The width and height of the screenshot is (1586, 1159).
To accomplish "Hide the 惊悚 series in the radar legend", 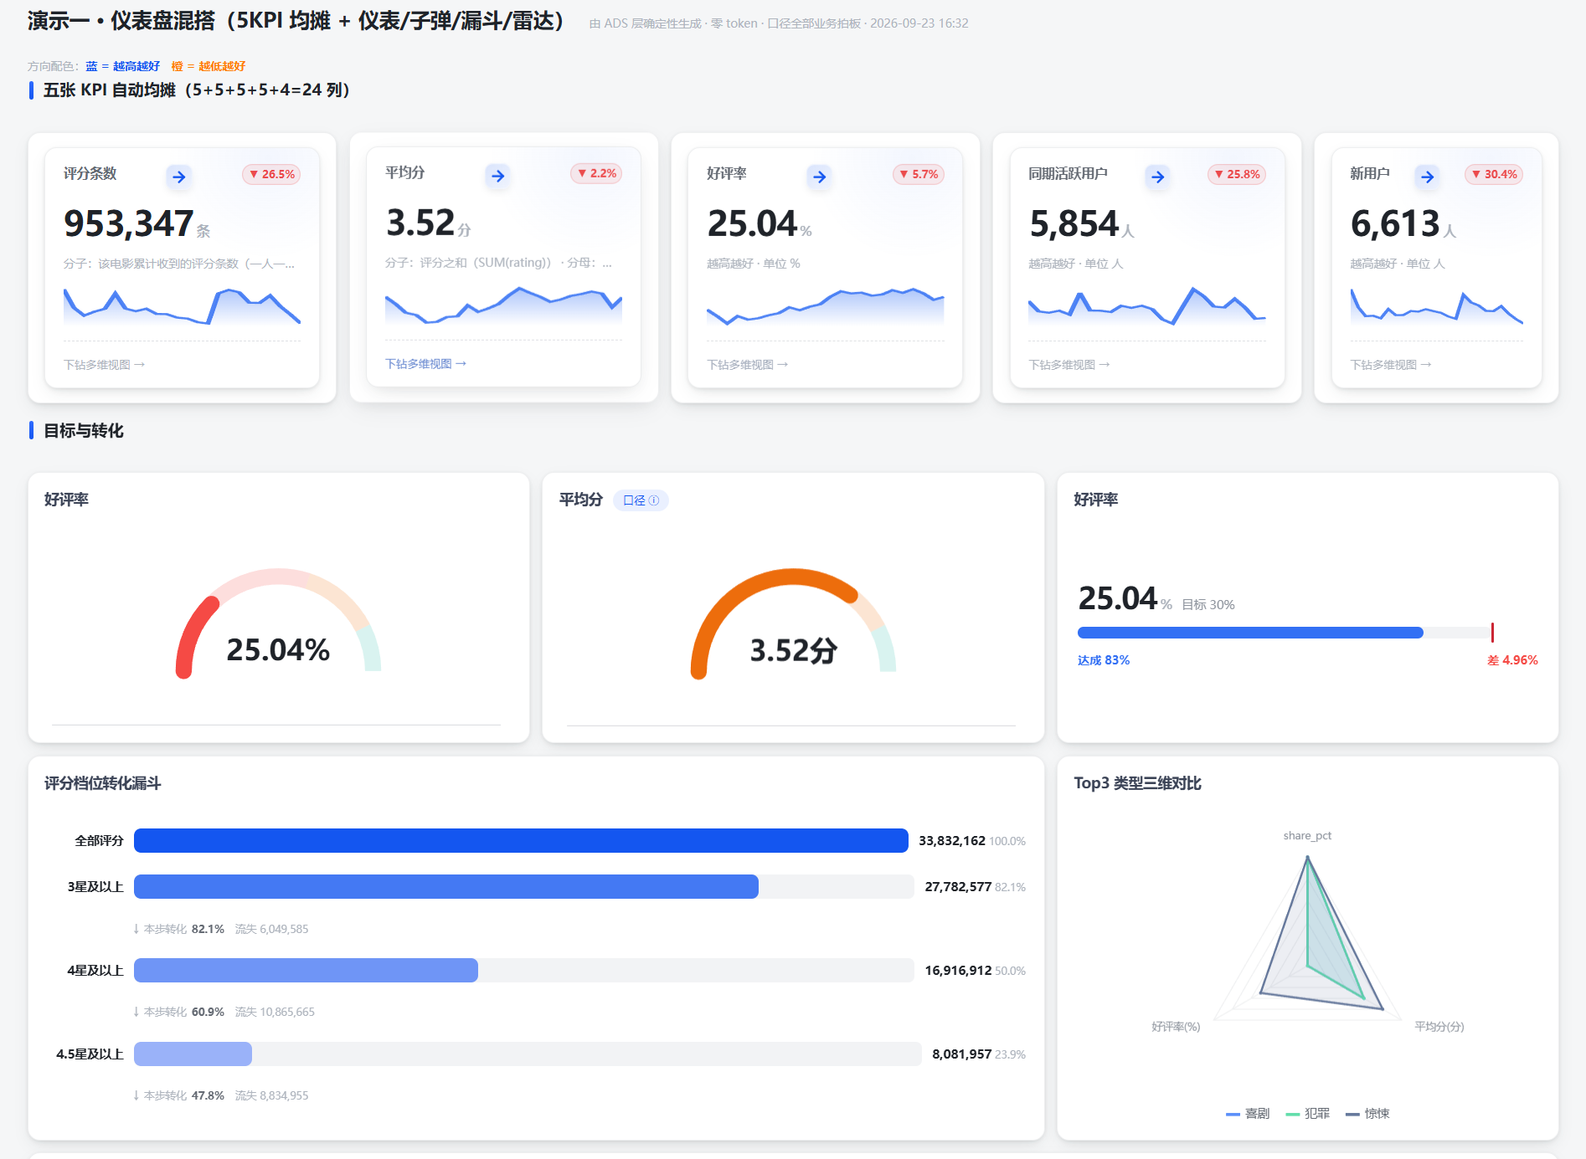I will [x=1367, y=1114].
